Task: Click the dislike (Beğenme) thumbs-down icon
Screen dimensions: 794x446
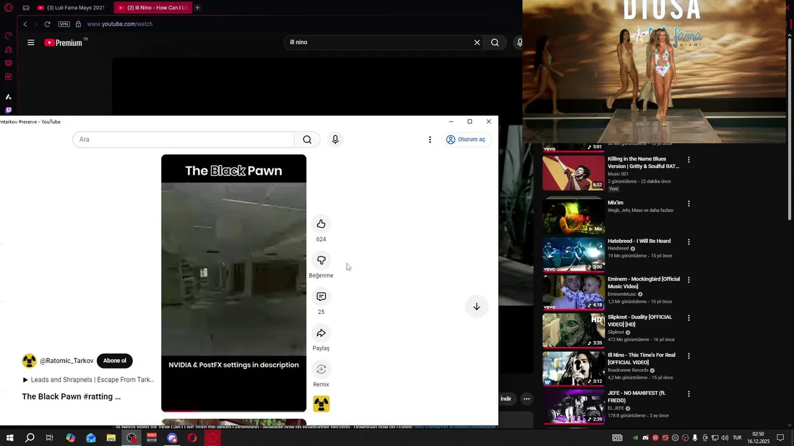Action: pos(321,260)
